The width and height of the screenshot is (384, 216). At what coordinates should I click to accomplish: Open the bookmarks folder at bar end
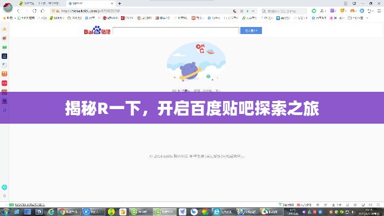(x=355, y=18)
